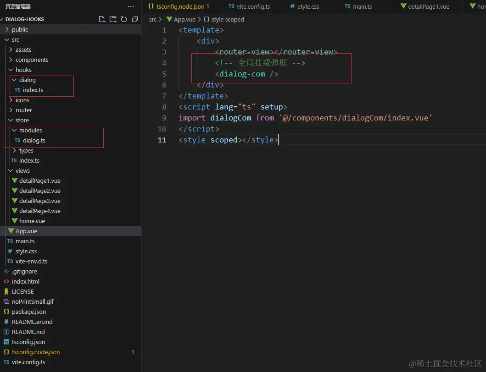This screenshot has width=486, height=372.
Task: Click the import path string on line 9
Action: [x=356, y=118]
